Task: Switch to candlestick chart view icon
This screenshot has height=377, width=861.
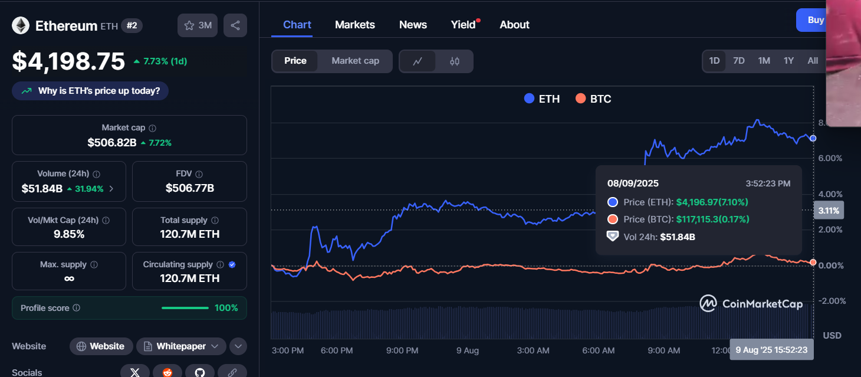Action: pyautogui.click(x=454, y=61)
